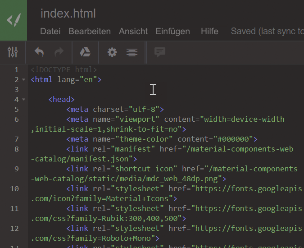Screen dimensions: 304x248
Task: Click the index.html file title
Action: tap(68, 14)
